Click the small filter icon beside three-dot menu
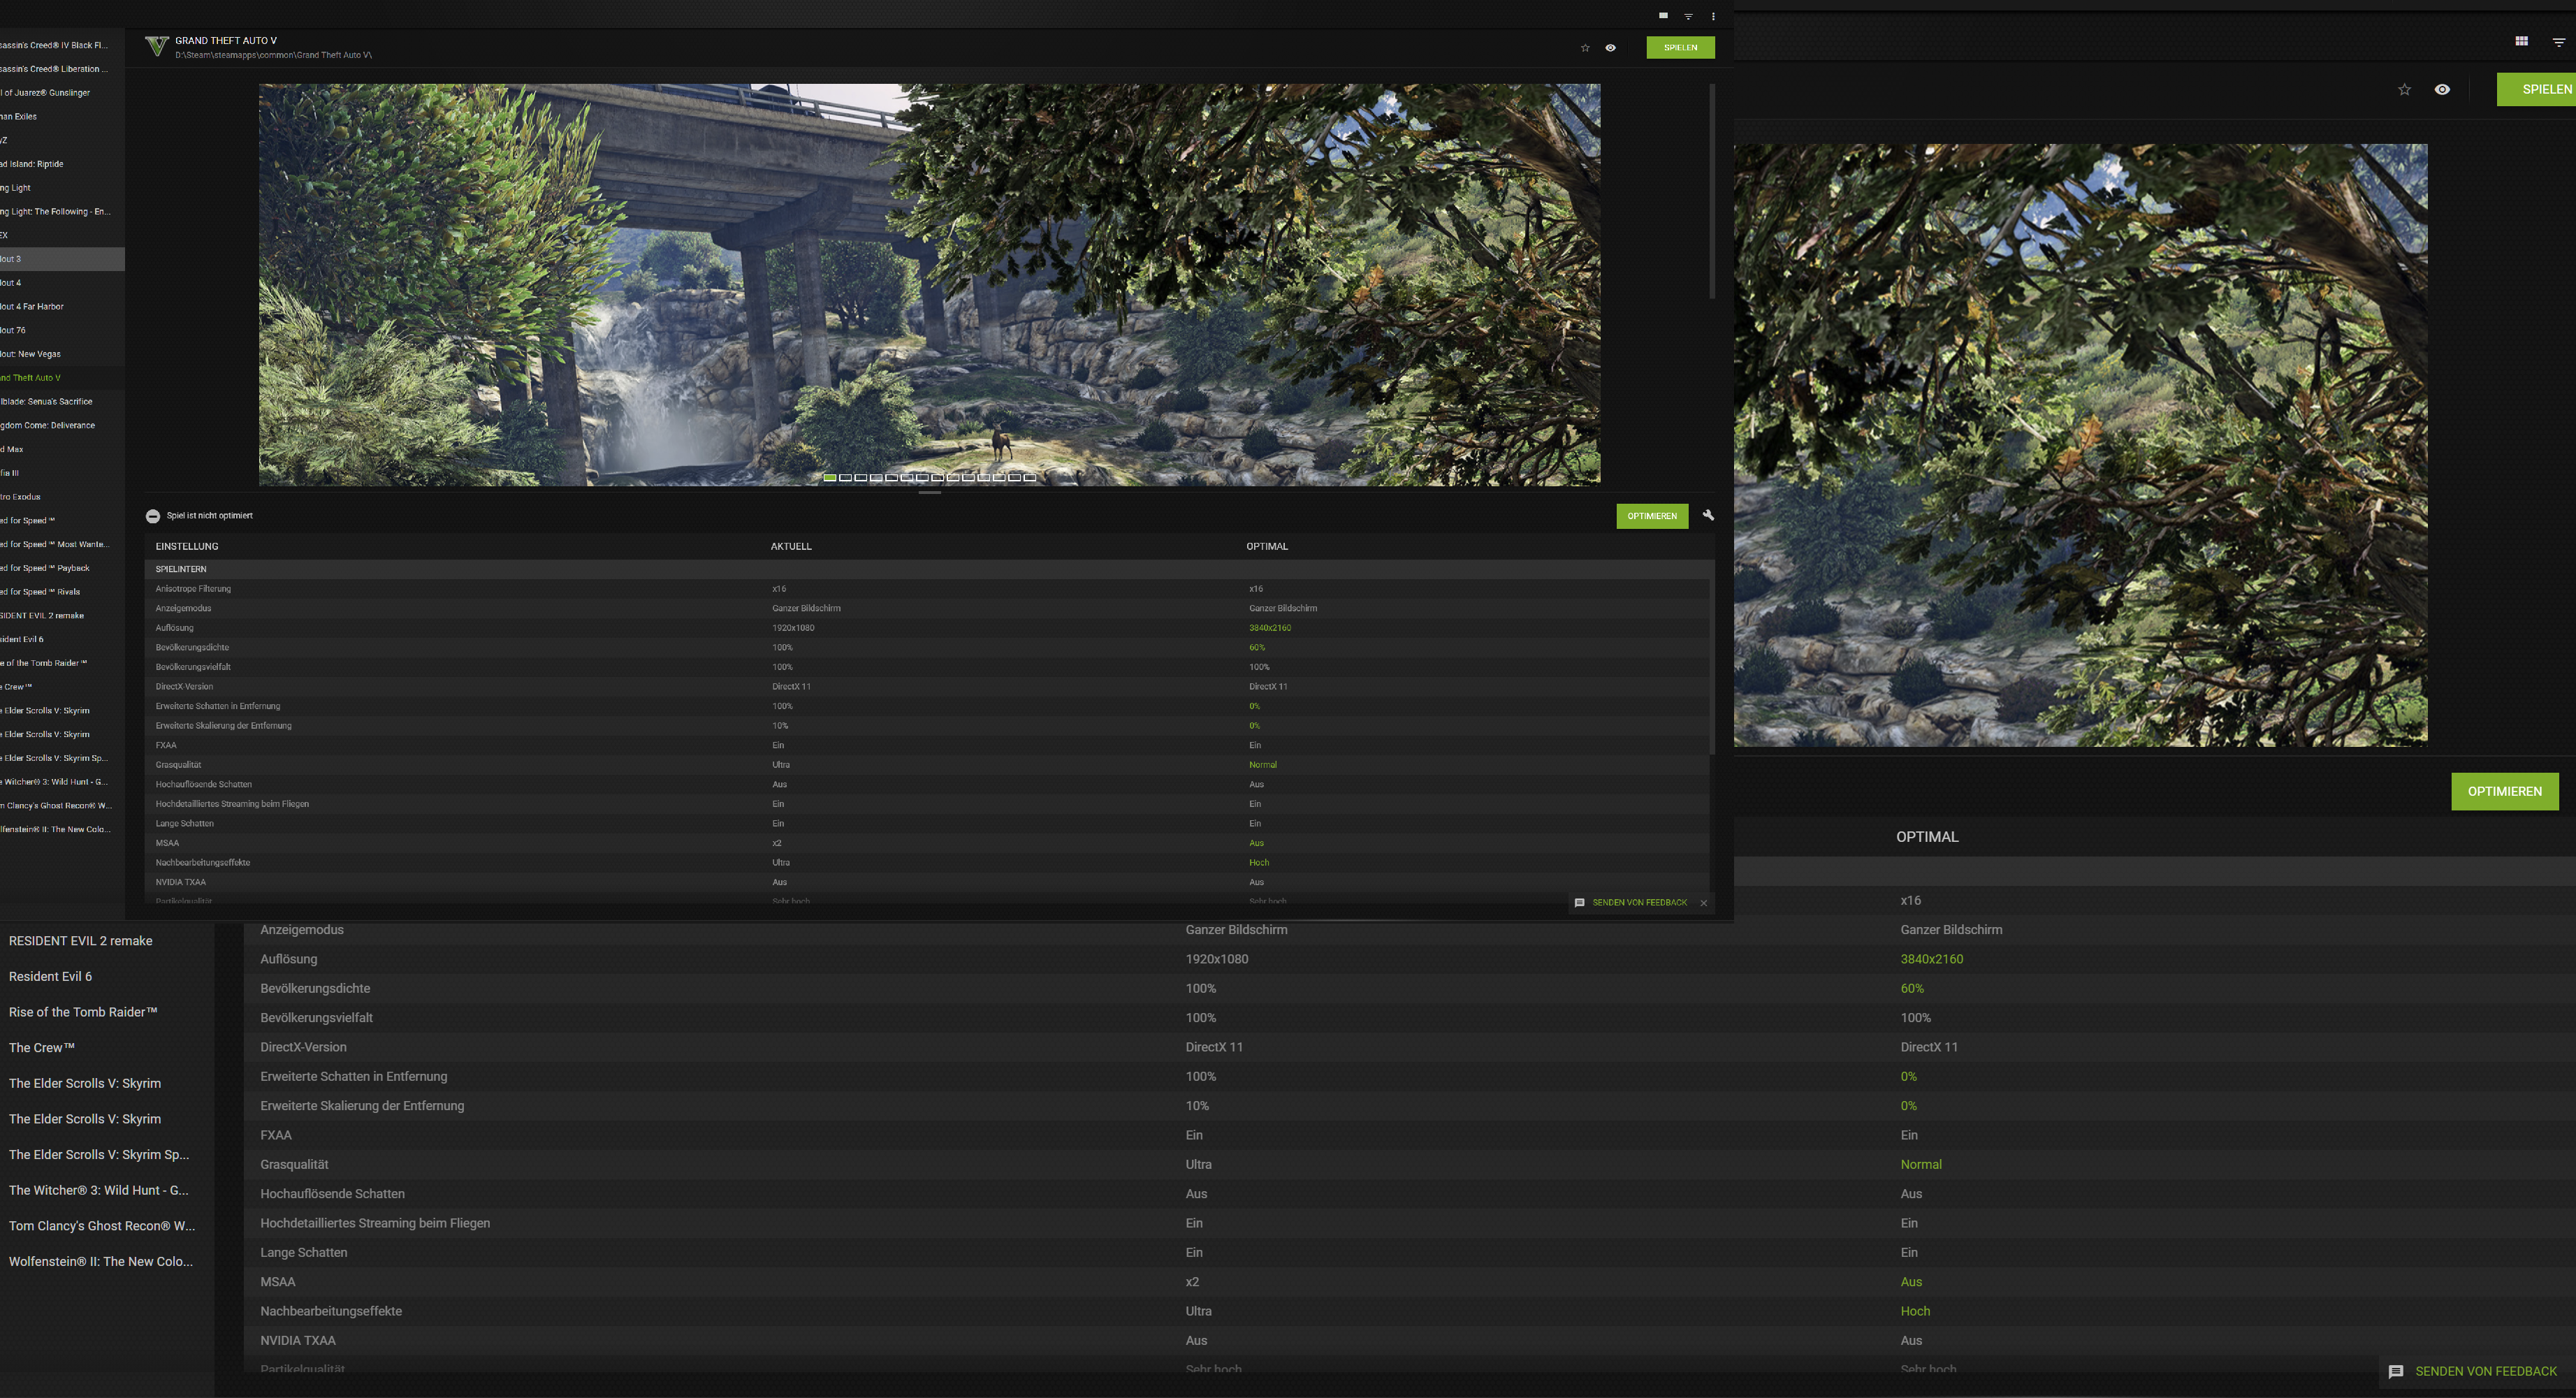The width and height of the screenshot is (2576, 1398). [x=1688, y=16]
